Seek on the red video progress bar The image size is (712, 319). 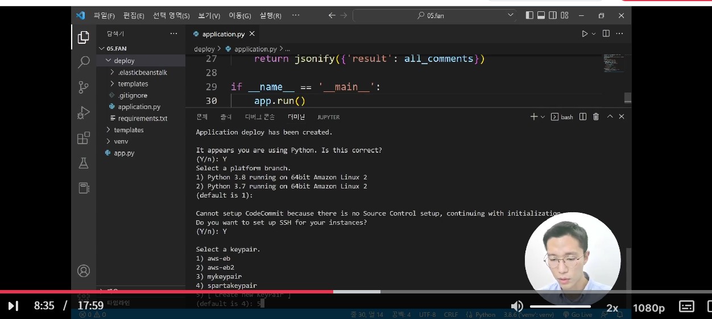[x=167, y=292]
